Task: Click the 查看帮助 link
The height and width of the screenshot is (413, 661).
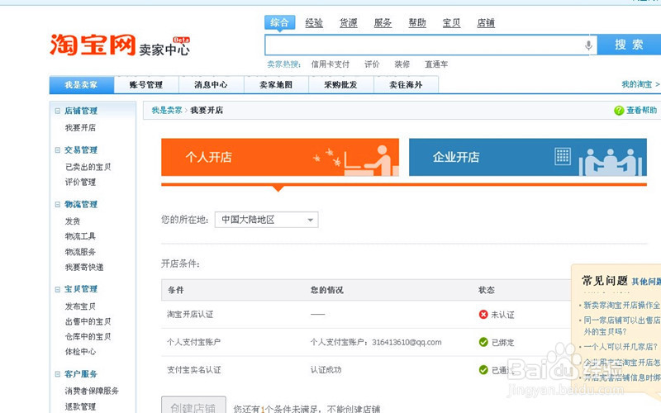Action: 641,111
